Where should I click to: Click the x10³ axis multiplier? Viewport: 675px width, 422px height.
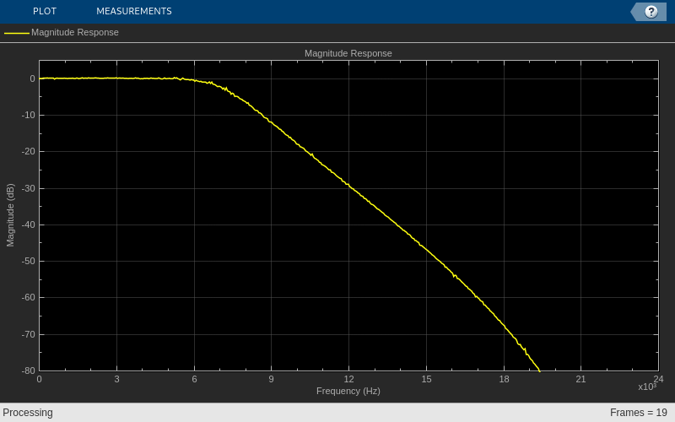point(647,387)
